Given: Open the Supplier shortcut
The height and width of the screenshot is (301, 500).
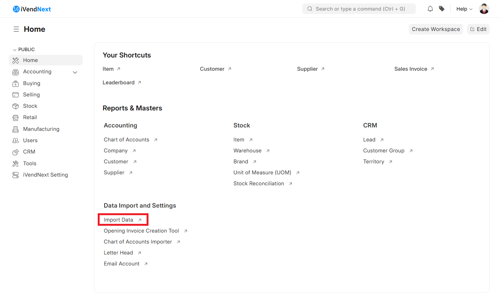Looking at the screenshot, I should 307,69.
